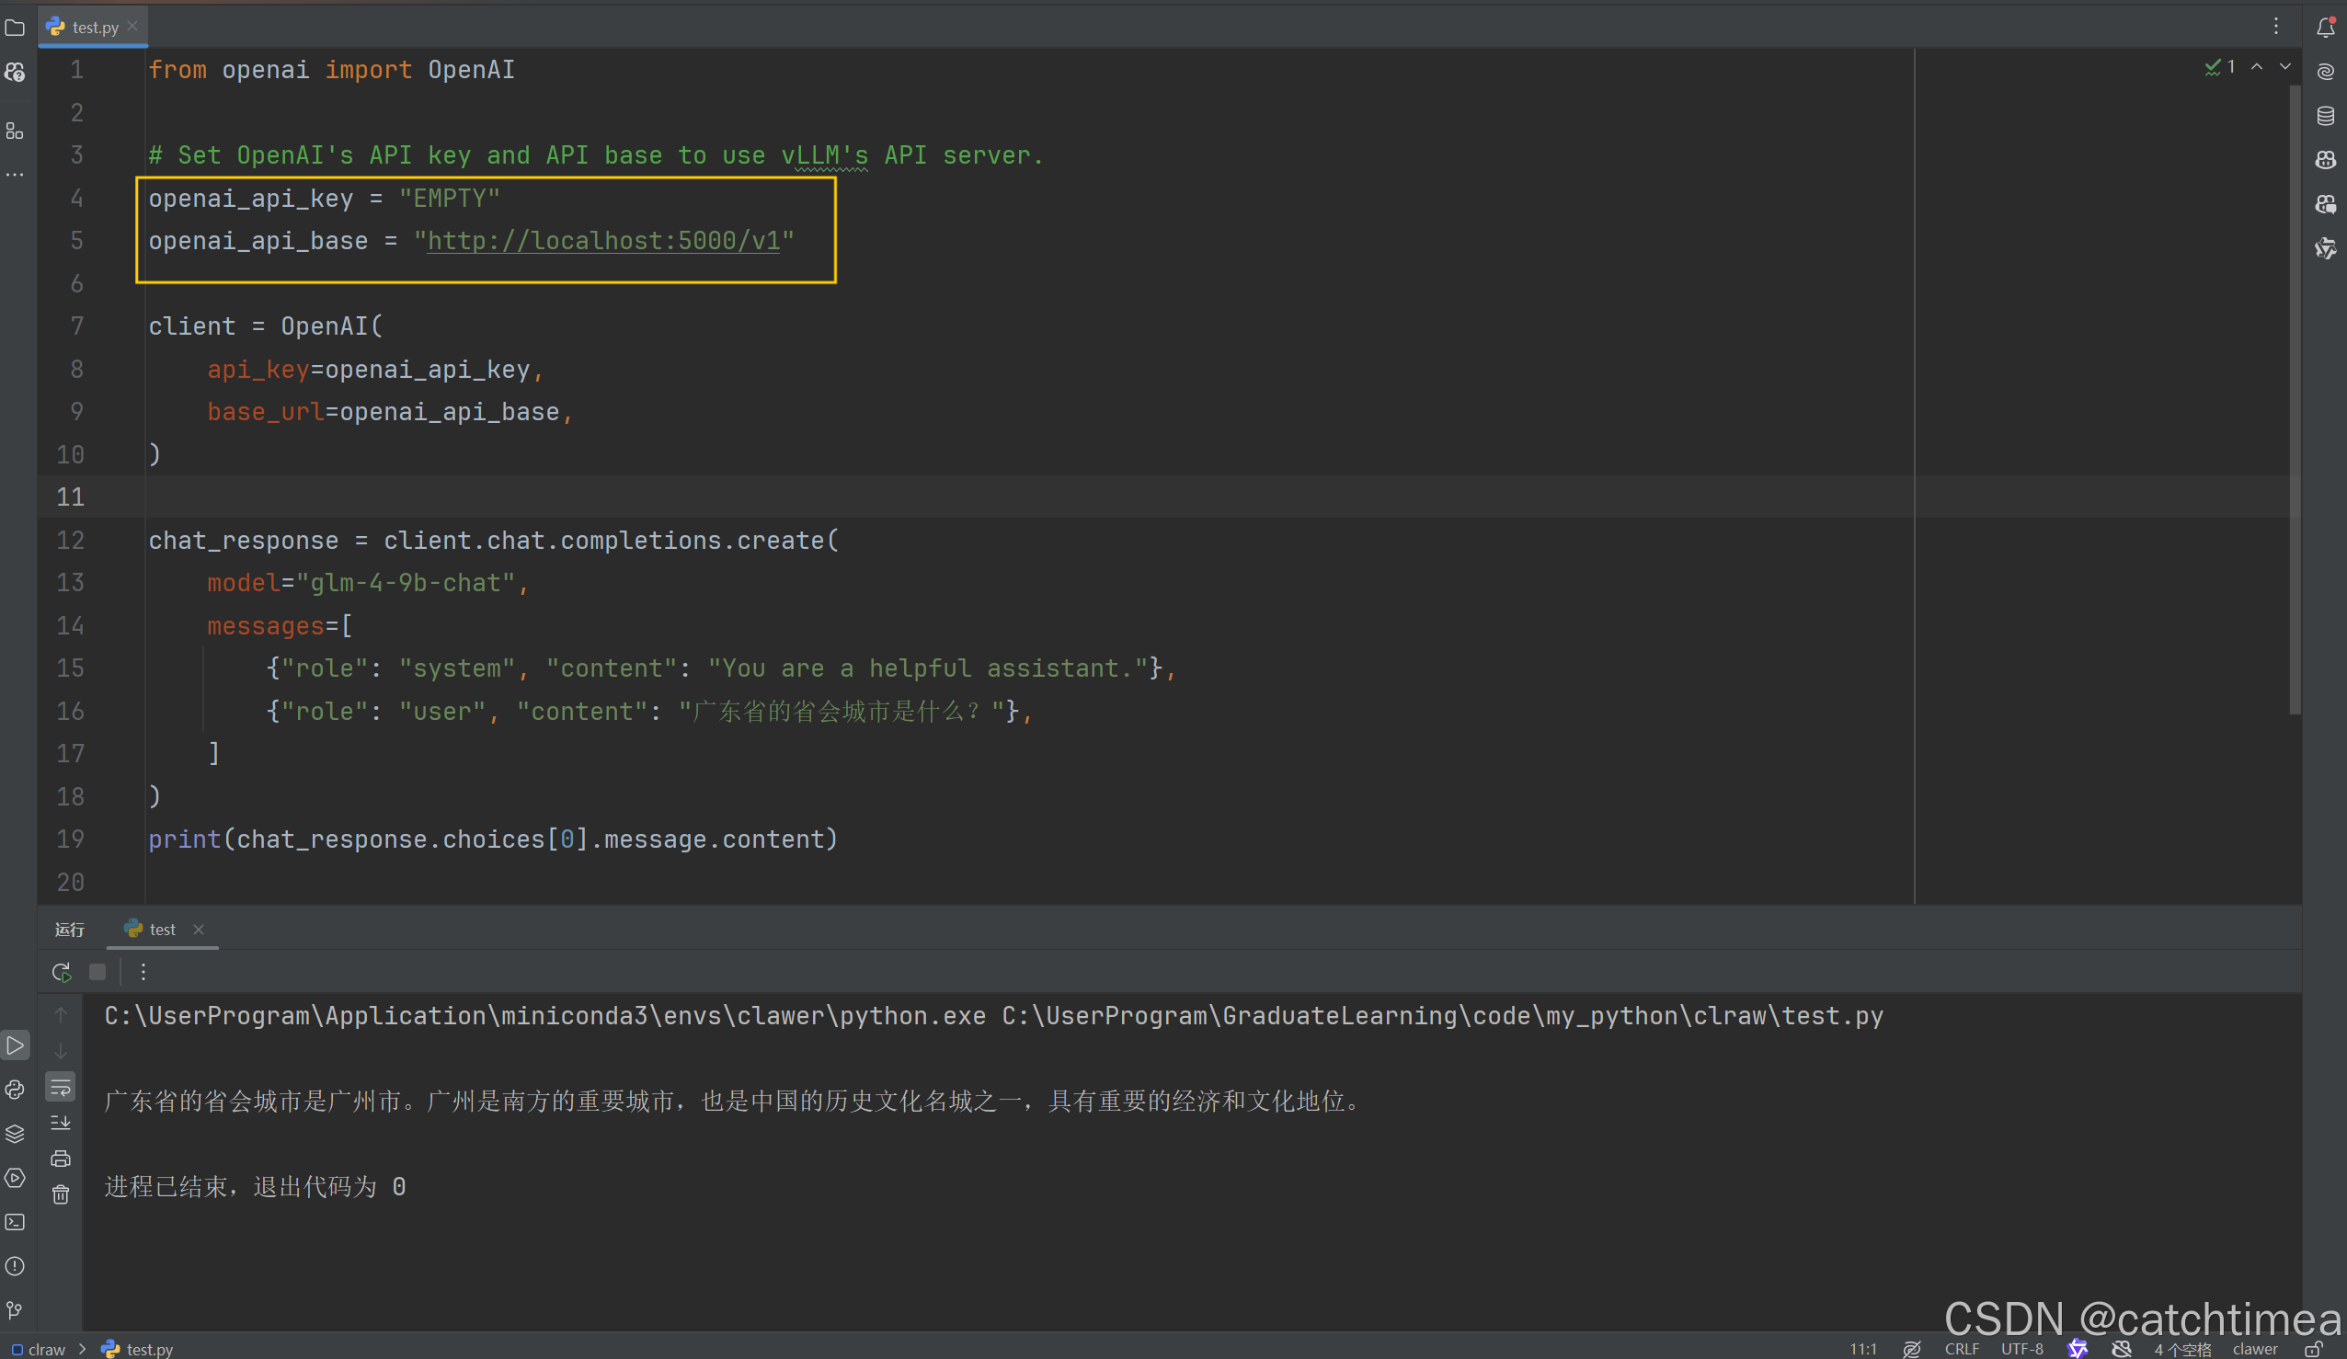This screenshot has height=1359, width=2347.
Task: Toggle soft-wrap in the run console
Action: pos(61,1087)
